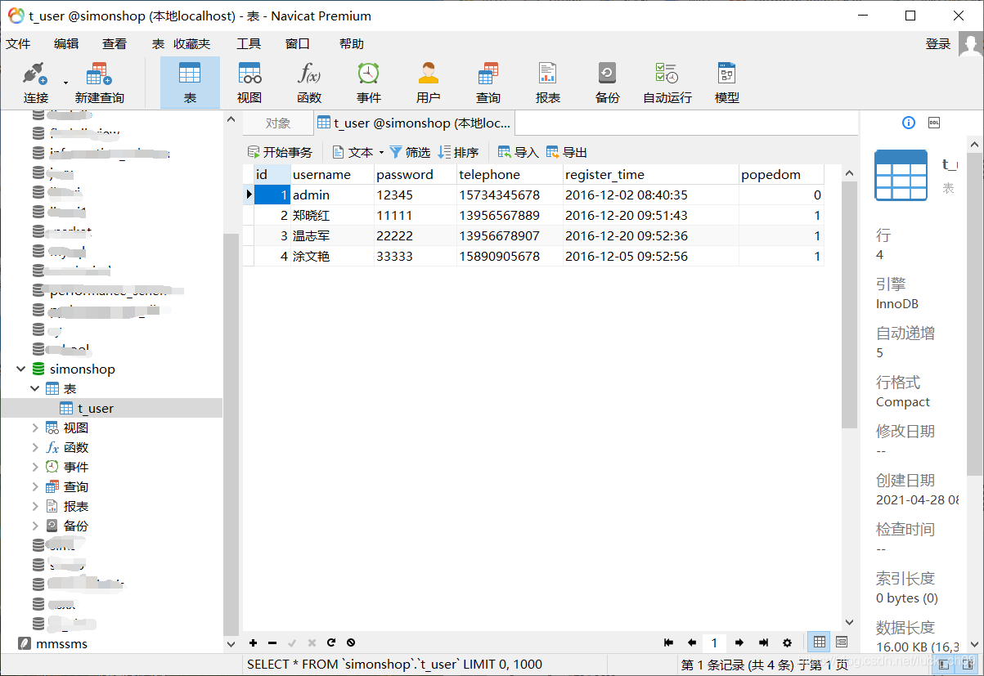Show the DDL icon in the right panel

(934, 123)
